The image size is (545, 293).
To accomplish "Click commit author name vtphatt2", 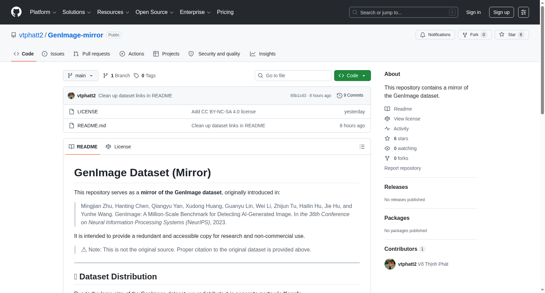I will click(x=87, y=96).
